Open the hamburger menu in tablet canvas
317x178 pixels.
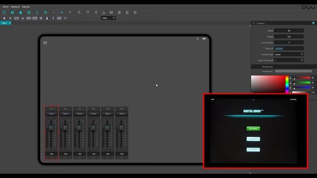(45, 43)
